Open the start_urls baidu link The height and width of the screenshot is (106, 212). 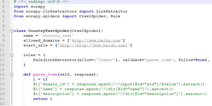(94, 45)
